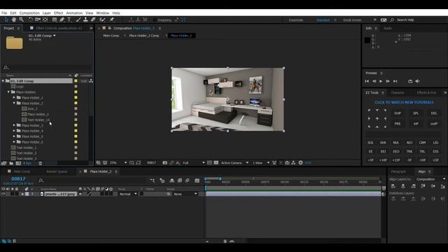
Task: Play the composition in Preview panel
Action: (x=381, y=81)
